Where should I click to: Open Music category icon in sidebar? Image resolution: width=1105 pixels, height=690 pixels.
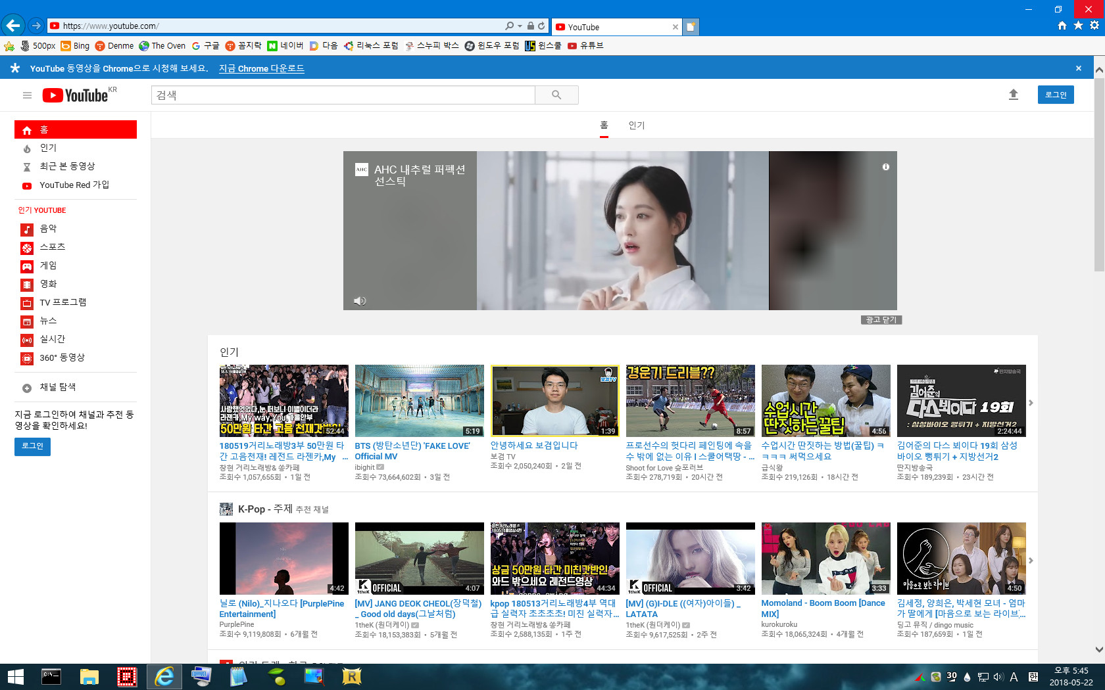[x=27, y=229]
